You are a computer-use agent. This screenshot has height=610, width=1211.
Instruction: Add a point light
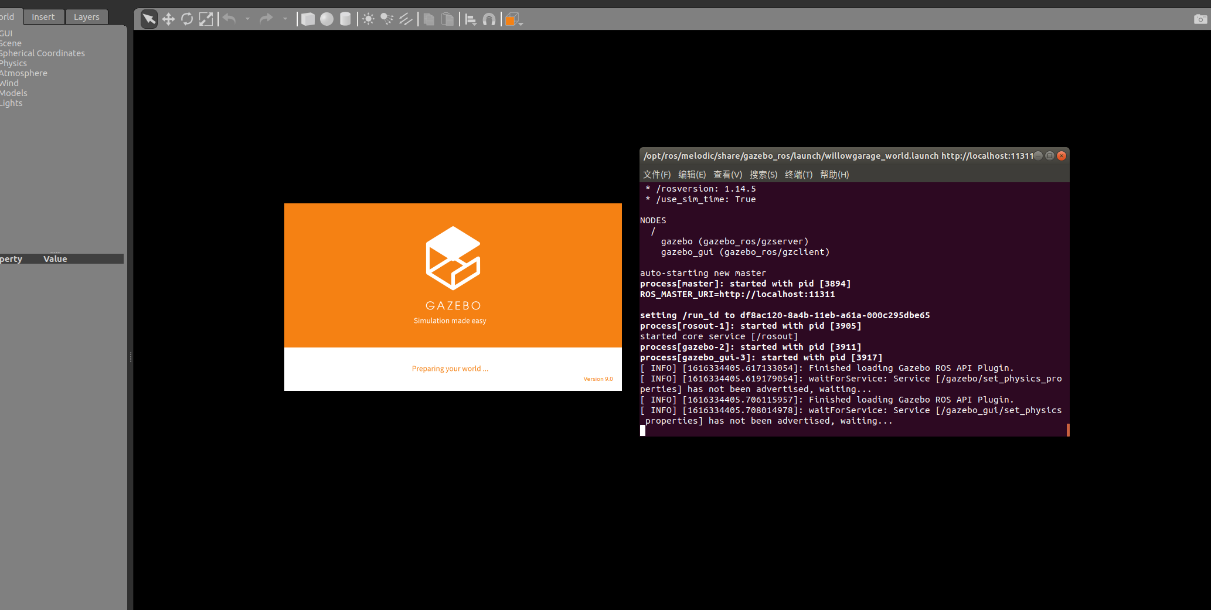(368, 19)
